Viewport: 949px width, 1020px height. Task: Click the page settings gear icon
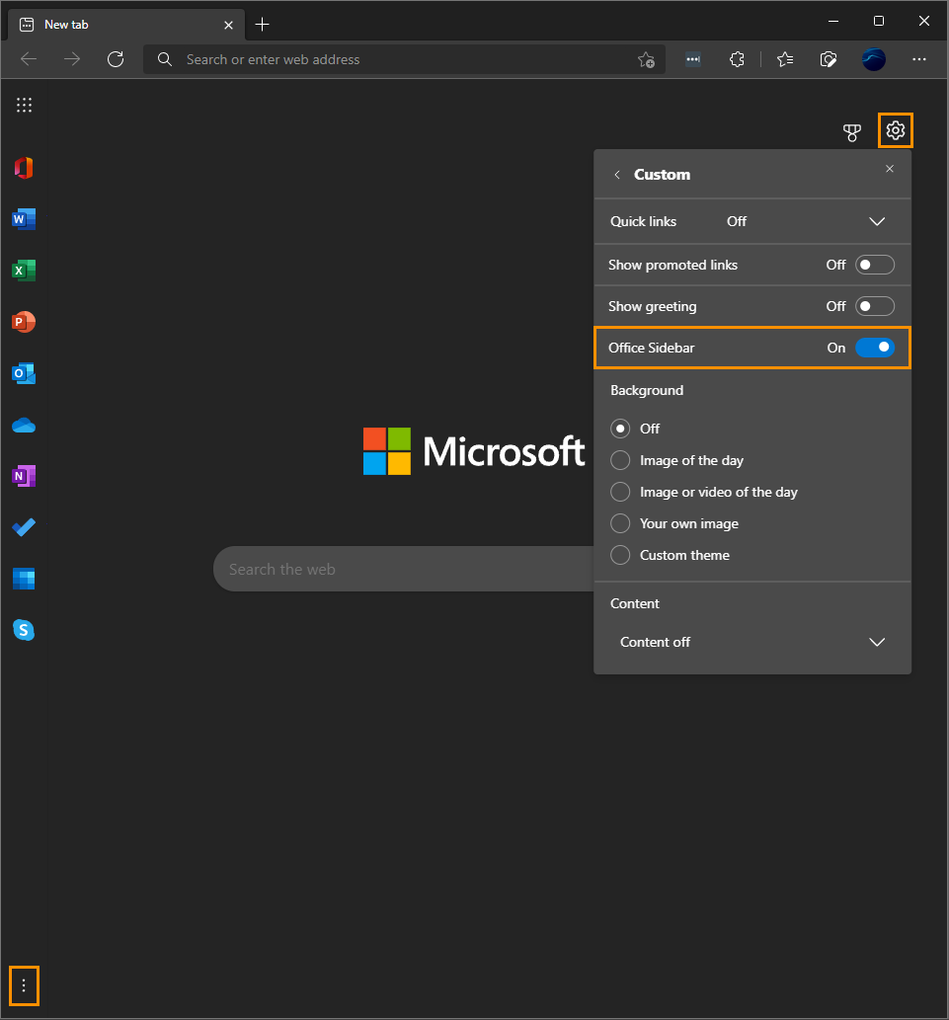point(896,130)
